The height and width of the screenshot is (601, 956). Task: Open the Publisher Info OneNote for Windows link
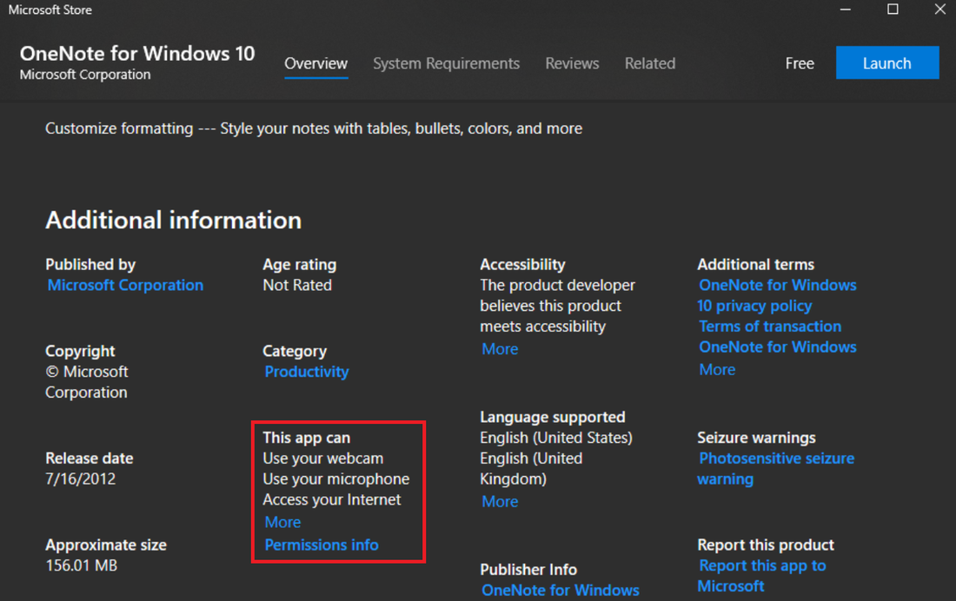[x=561, y=591]
